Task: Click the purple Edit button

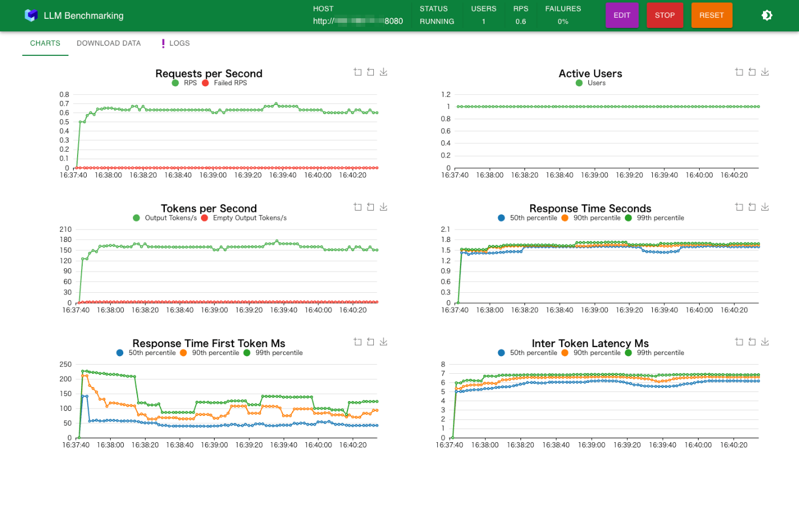Action: pos(622,15)
